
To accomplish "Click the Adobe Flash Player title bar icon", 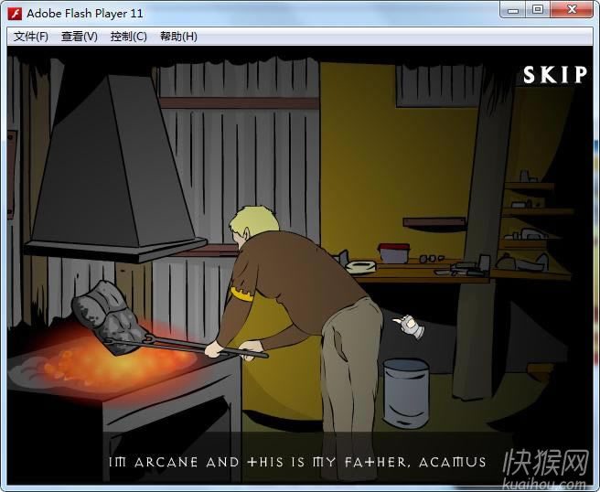I will point(14,13).
